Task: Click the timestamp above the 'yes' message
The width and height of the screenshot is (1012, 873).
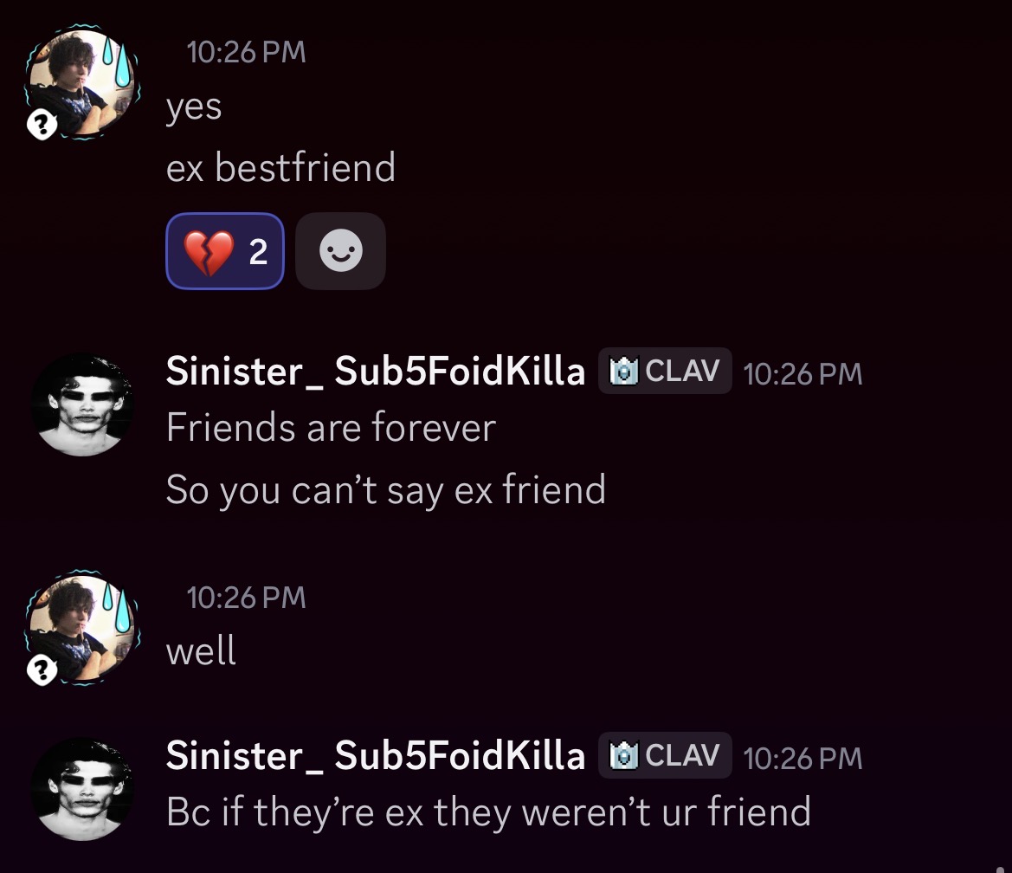Action: (x=246, y=52)
